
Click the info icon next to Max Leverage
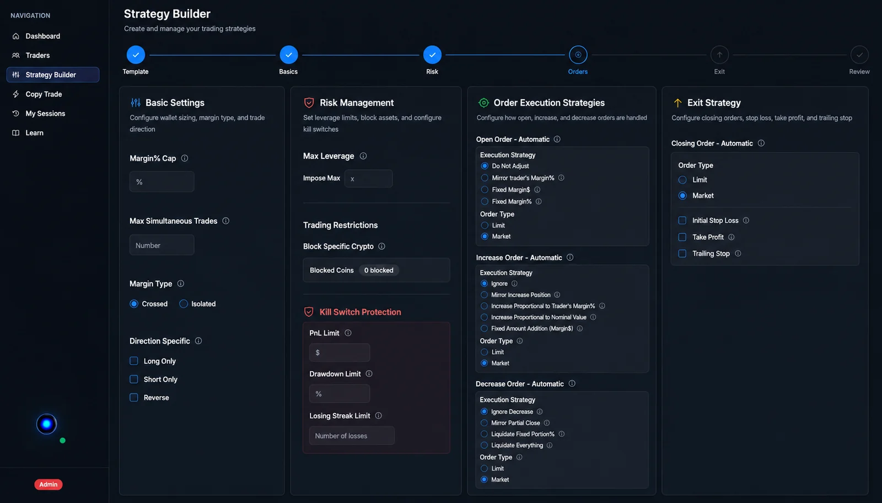[363, 156]
